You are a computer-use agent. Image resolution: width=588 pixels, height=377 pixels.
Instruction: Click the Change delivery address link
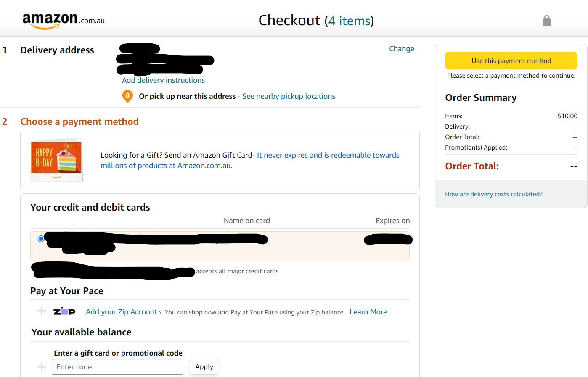tap(402, 49)
